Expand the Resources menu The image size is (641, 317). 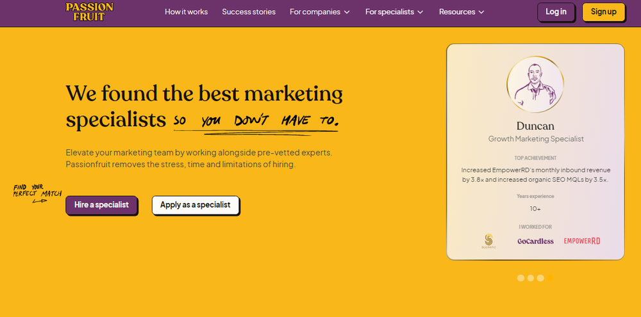tap(462, 12)
